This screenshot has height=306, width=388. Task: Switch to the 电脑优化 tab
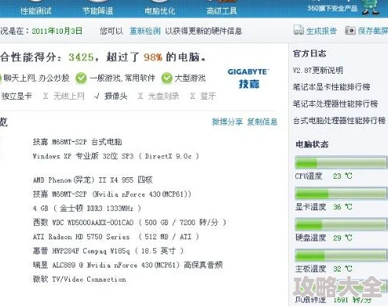pyautogui.click(x=160, y=11)
